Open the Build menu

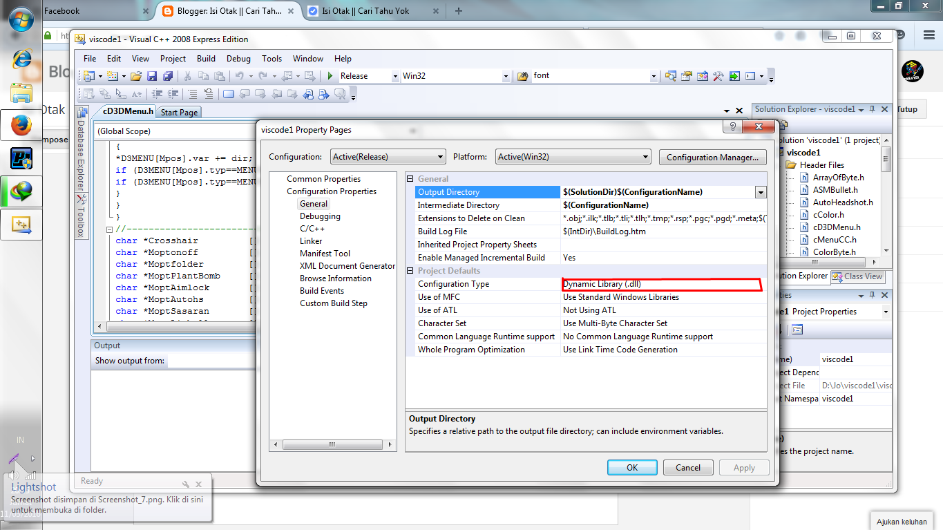[206, 59]
